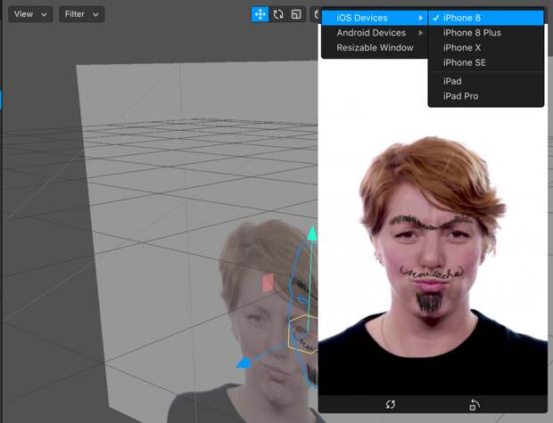Open the View dropdown
553x423 pixels.
(30, 14)
